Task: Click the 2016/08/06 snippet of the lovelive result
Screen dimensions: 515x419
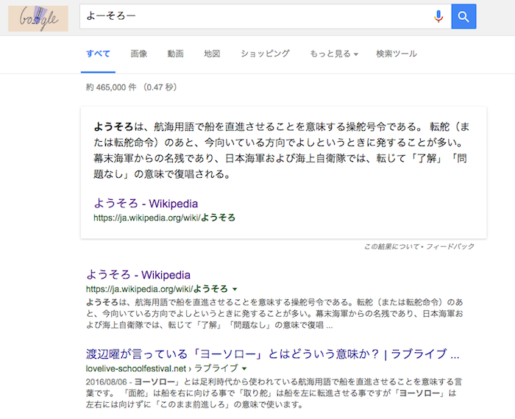Action: pos(274,393)
